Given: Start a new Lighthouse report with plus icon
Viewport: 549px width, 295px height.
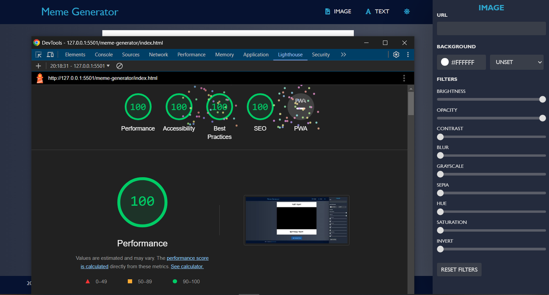Looking at the screenshot, I should coord(39,66).
